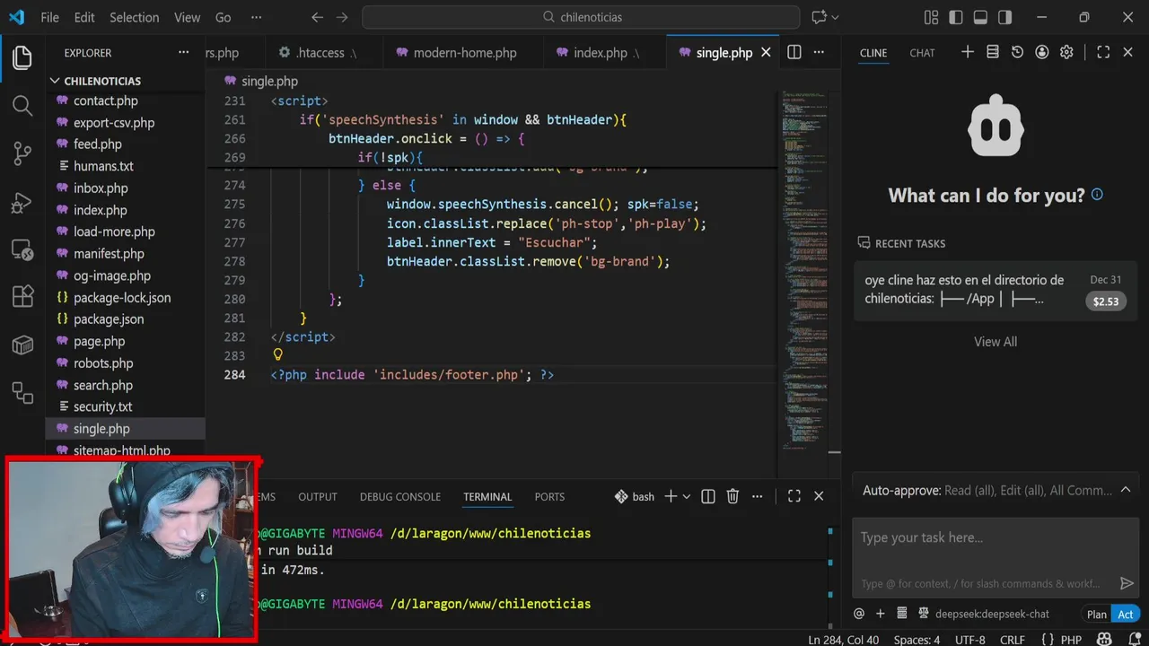This screenshot has width=1149, height=646.
Task: Split the editor to the right
Action: click(794, 53)
